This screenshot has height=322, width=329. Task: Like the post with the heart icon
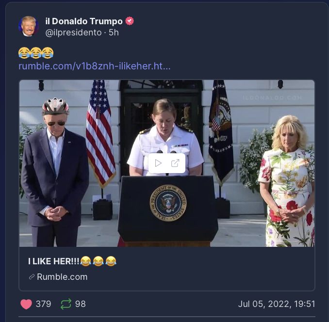26,304
